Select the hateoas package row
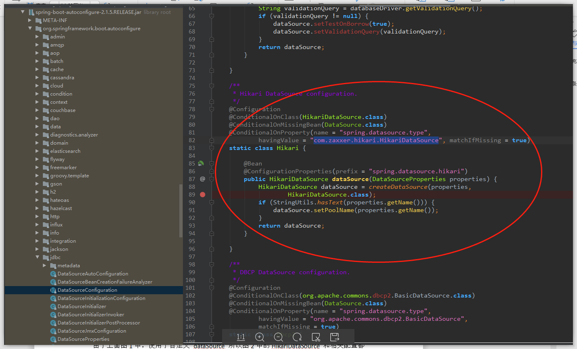The height and width of the screenshot is (349, 577). tap(94, 200)
